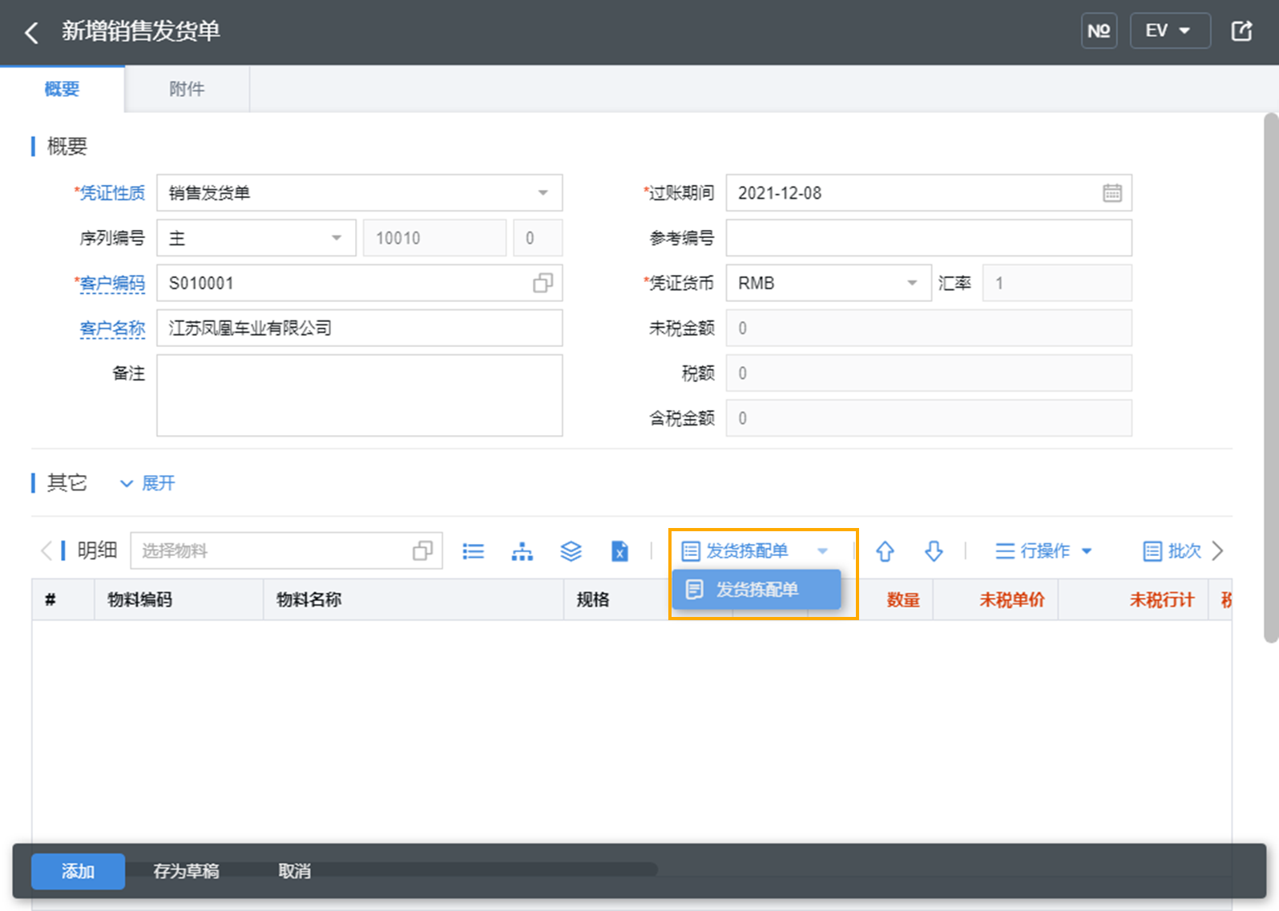Click the lookup icon in 选择物料 field
The width and height of the screenshot is (1279, 911).
pyautogui.click(x=422, y=550)
